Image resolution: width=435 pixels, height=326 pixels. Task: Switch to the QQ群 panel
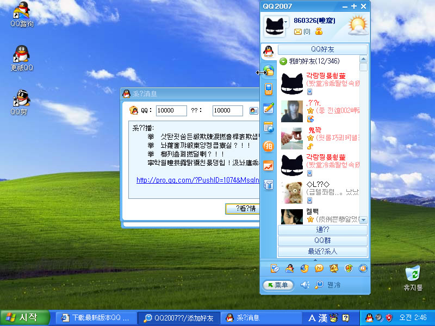pyautogui.click(x=322, y=241)
